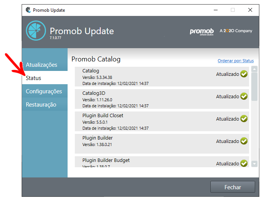
Task: Select the Catalog3D list entry
Action: (162, 99)
